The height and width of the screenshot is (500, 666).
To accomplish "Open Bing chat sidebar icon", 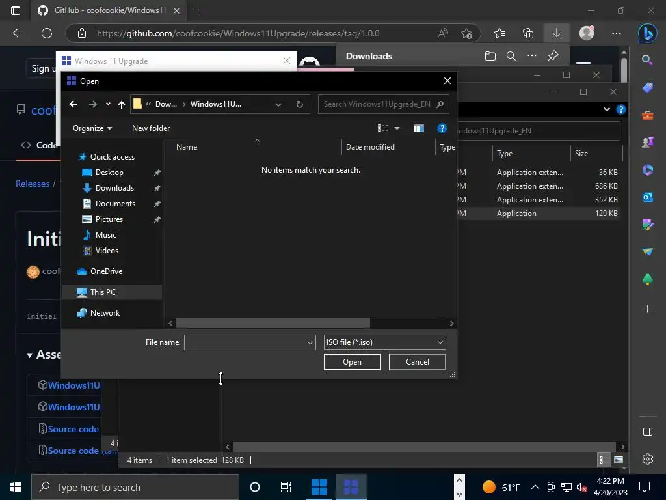I will tap(648, 33).
